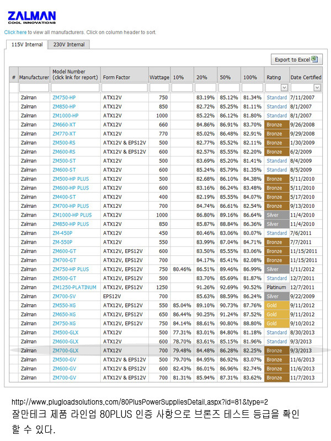The width and height of the screenshot is (331, 441).
Task: Click the 20% filter input field
Action: (205, 88)
